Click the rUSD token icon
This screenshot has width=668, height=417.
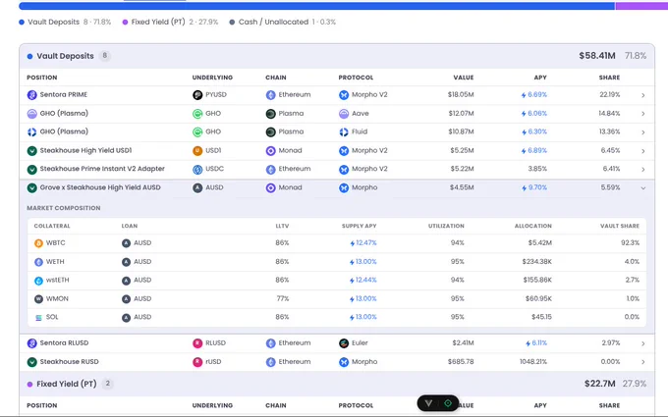pos(197,362)
